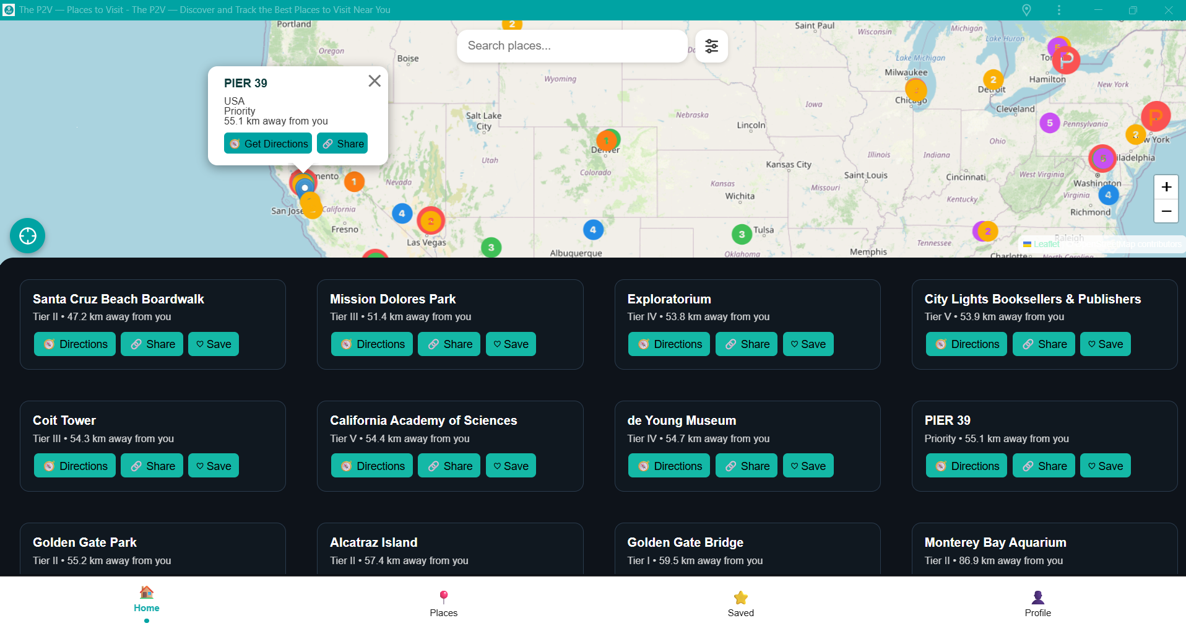Viewport: 1186px width, 631px height.
Task: Expand the orange cluster labeled 2 near Las Vegas
Action: (x=431, y=220)
